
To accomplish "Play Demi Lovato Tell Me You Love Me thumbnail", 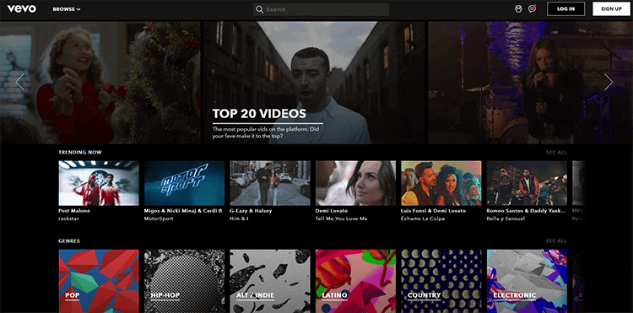I will (x=355, y=183).
